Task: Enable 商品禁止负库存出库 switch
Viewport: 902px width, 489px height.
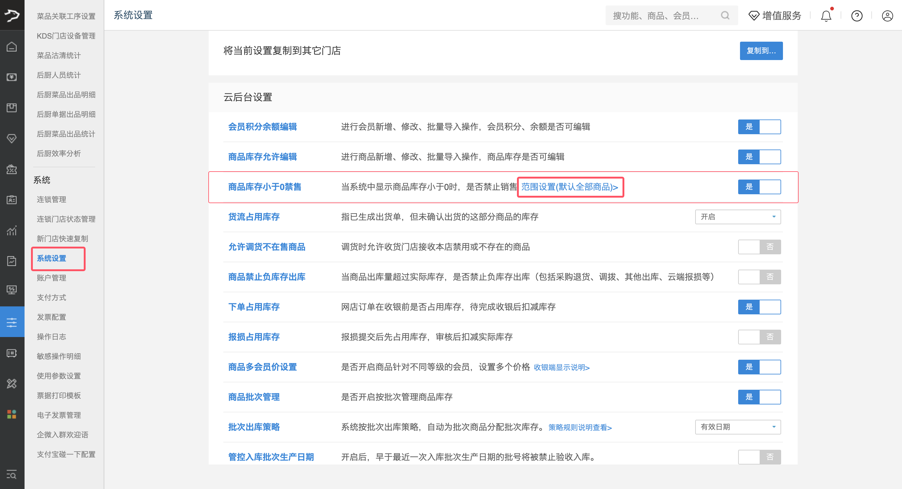Action: coord(759,277)
